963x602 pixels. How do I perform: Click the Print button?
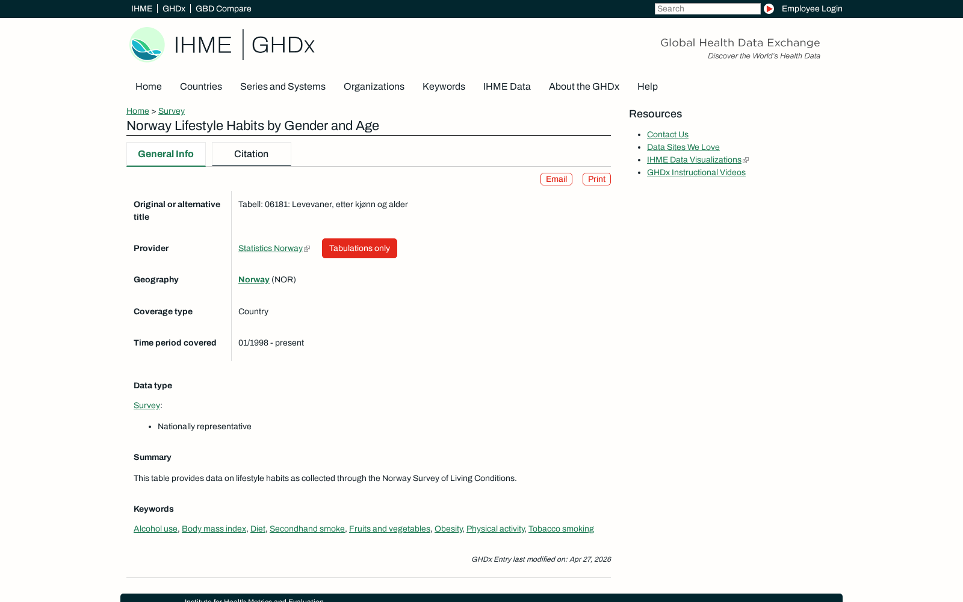(x=596, y=179)
